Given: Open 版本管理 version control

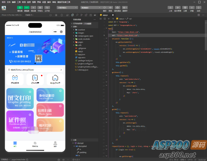Looking at the screenshot, I should (178, 8).
